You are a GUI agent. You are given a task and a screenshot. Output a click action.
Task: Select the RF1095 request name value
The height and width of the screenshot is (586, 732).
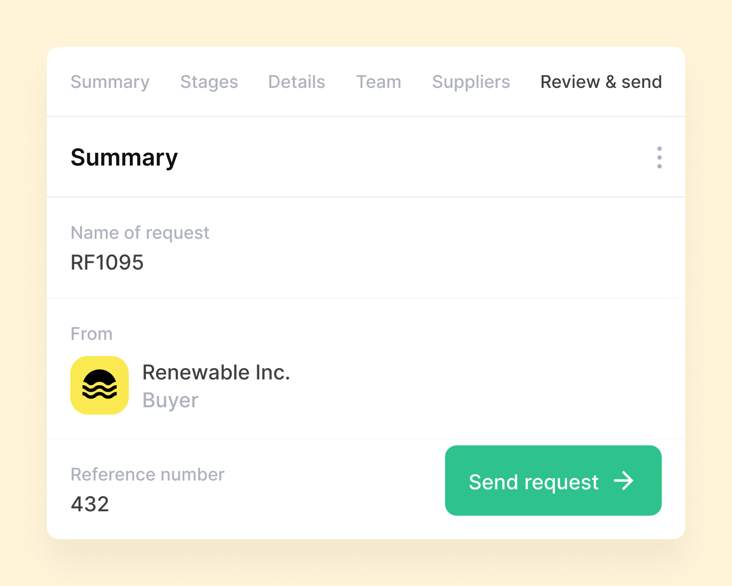tap(107, 262)
